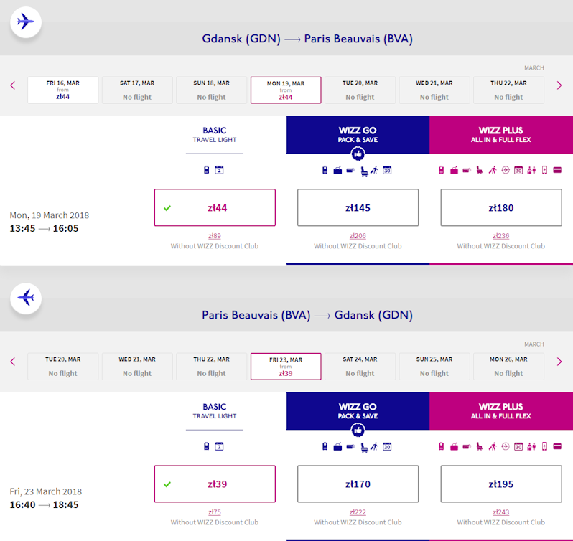Click the return flight airplane icon for Paris to Gdansk
The width and height of the screenshot is (573, 541).
tap(26, 298)
